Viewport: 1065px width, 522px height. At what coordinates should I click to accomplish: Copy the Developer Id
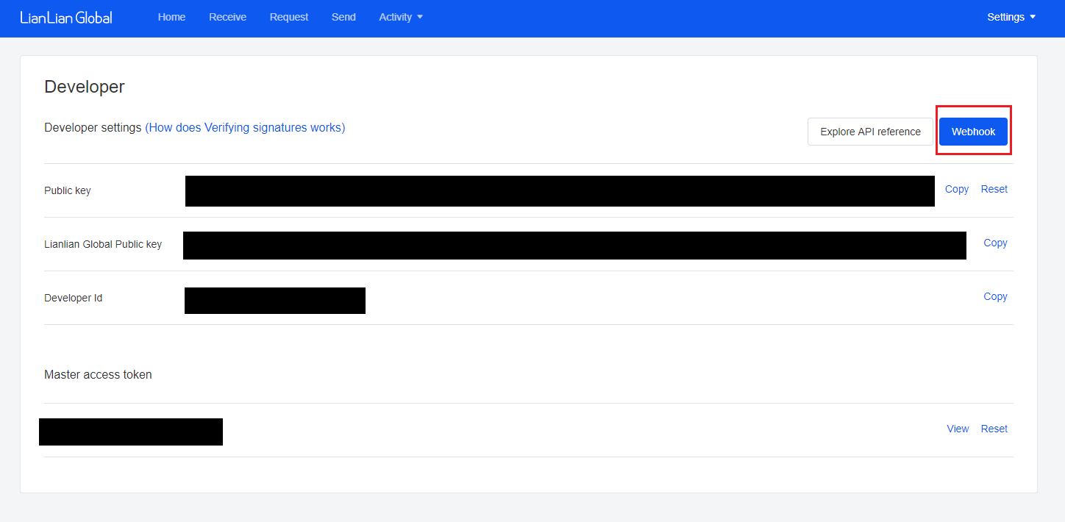pyautogui.click(x=995, y=296)
